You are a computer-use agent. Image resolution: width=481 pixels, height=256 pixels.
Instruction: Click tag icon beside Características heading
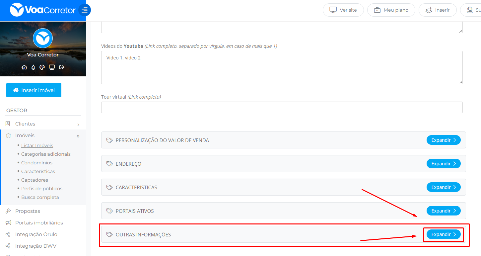[x=109, y=188]
